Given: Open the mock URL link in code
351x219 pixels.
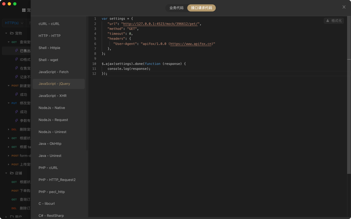Looking at the screenshot, I should [x=161, y=24].
